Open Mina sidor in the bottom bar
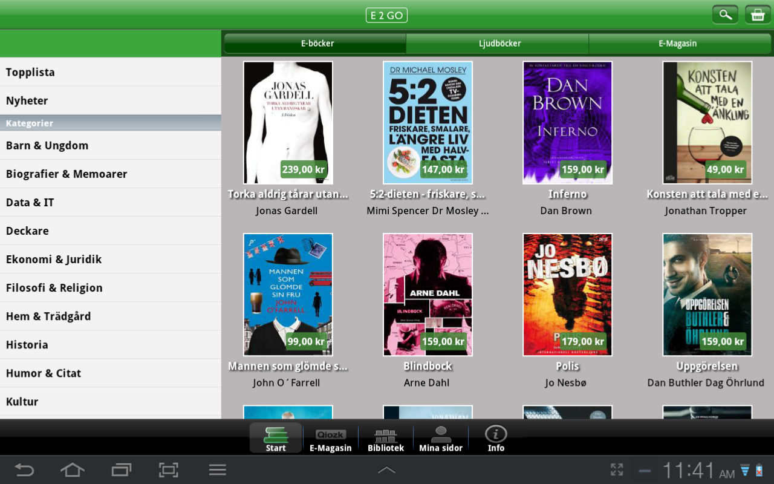This screenshot has width=774, height=484. click(x=441, y=438)
